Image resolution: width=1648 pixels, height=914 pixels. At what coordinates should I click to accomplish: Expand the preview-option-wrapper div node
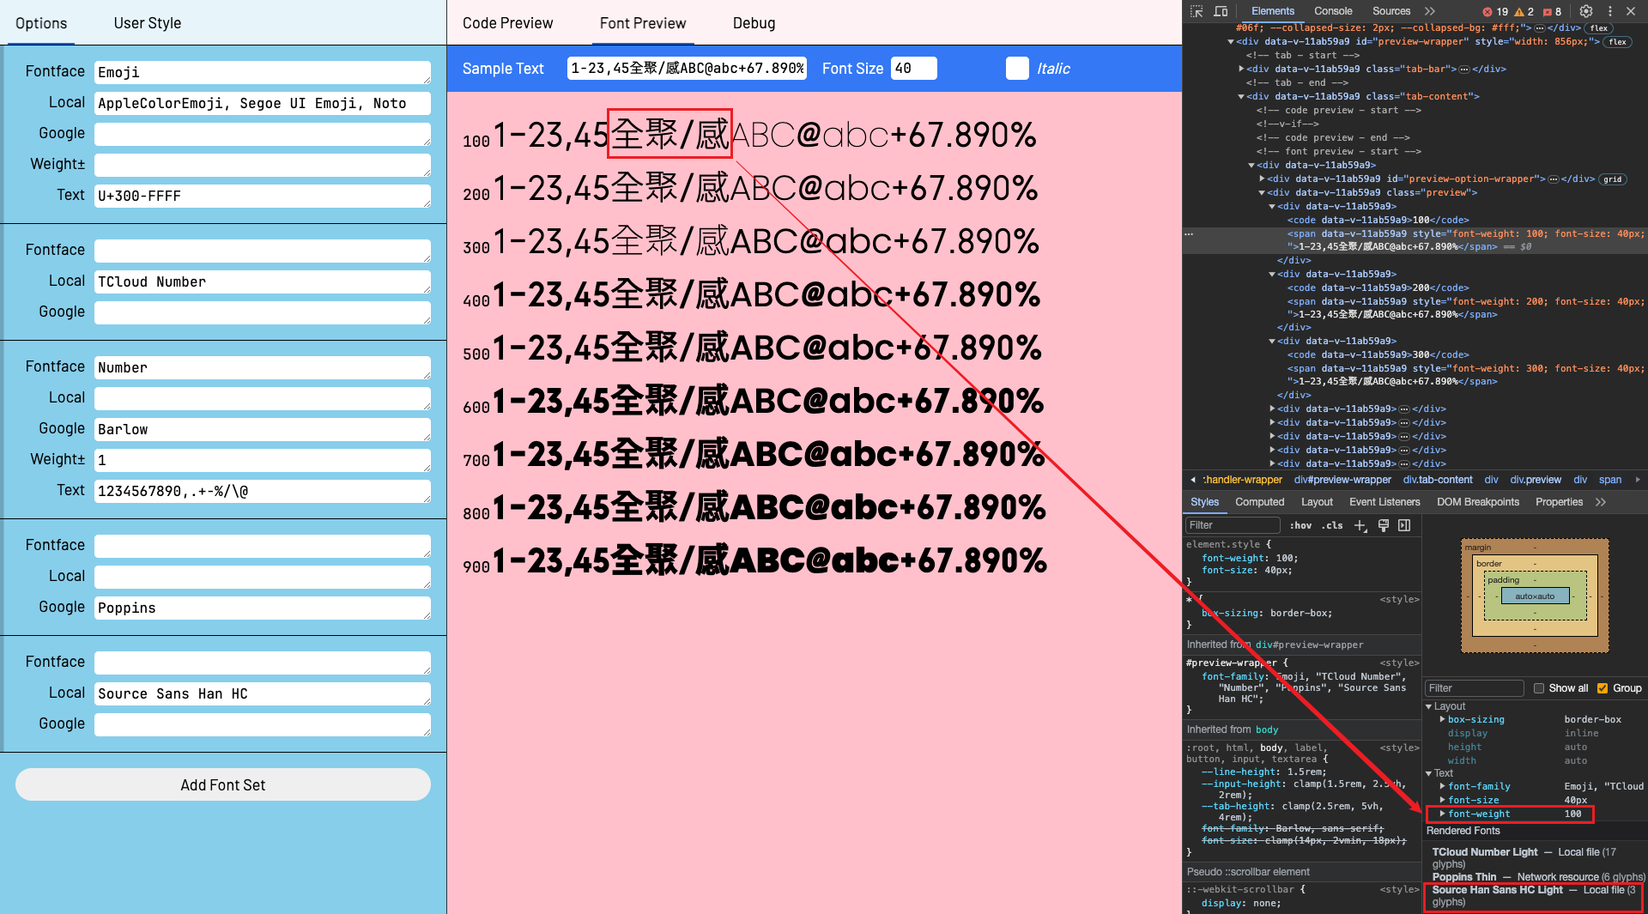click(x=1262, y=179)
